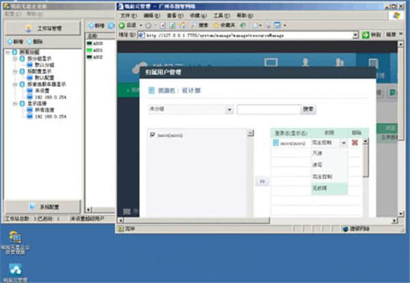This screenshot has height=283, width=410.
Task: Click the >> move-user button
Action: [x=262, y=181]
